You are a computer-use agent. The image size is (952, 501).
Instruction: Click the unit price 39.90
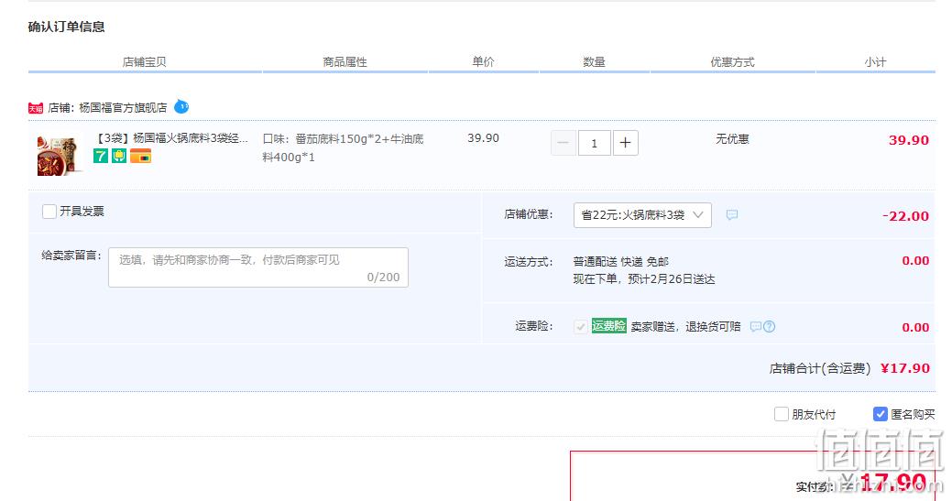pyautogui.click(x=483, y=138)
